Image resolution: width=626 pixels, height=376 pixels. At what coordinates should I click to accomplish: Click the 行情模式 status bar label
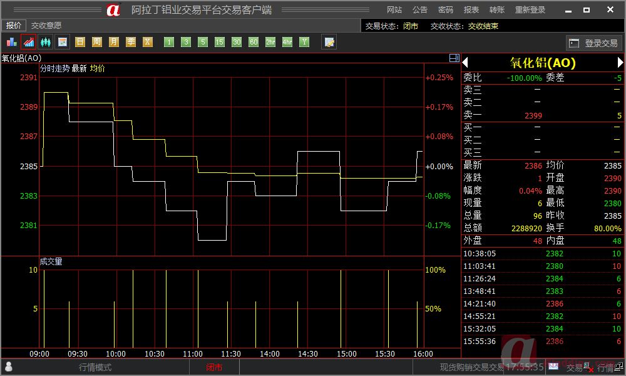pos(95,367)
